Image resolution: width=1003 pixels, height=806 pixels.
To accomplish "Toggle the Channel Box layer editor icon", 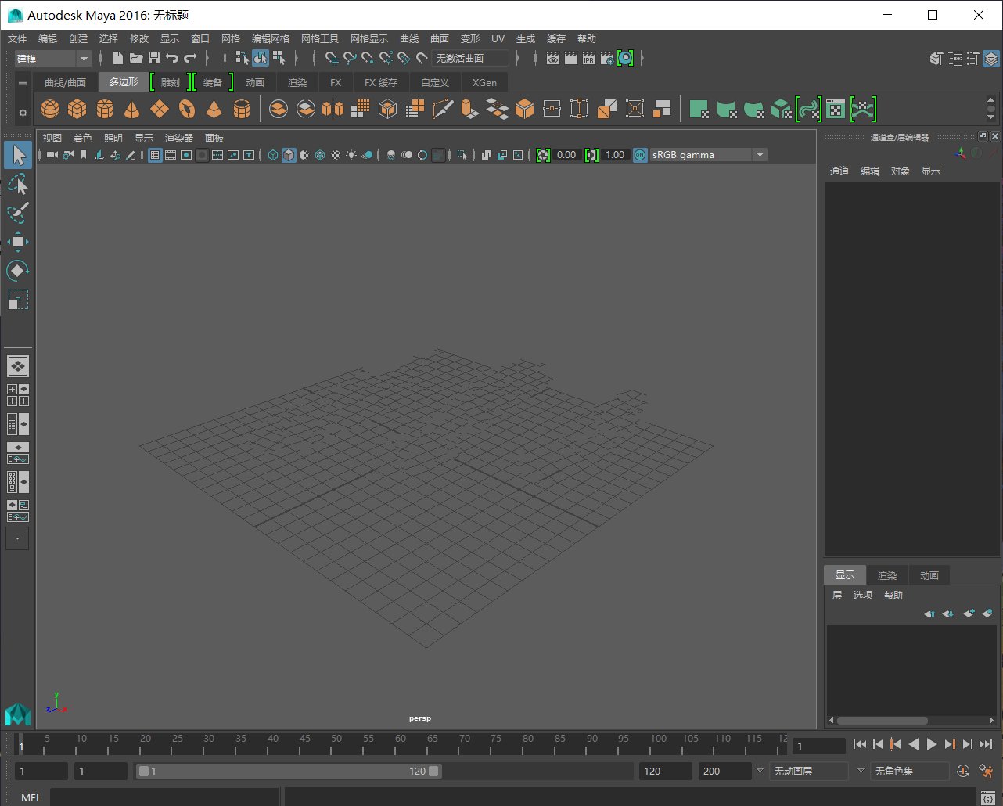I will 991,58.
